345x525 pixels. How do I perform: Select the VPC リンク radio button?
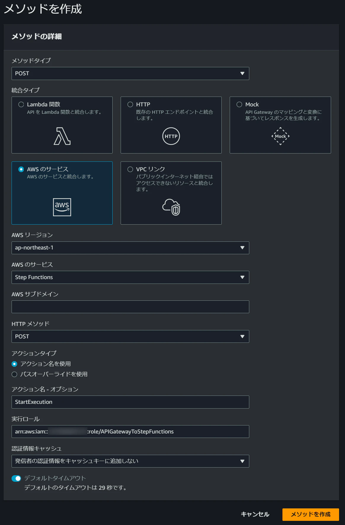tap(130, 169)
